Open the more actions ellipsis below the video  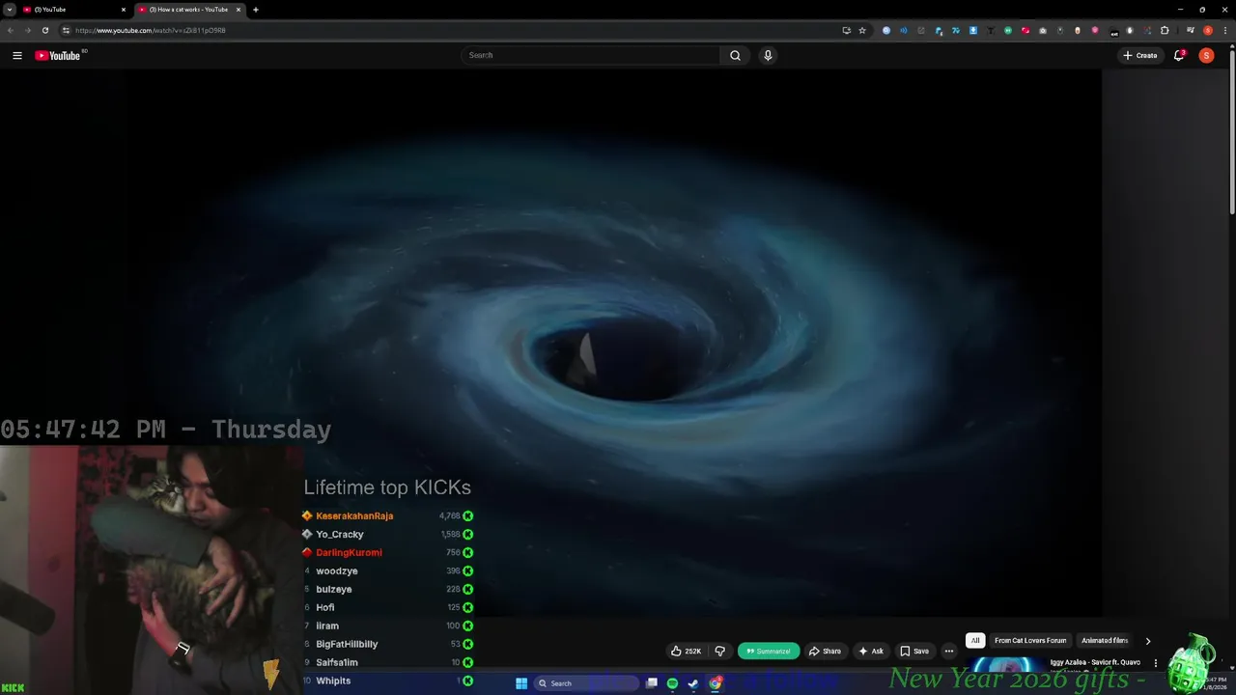[x=949, y=651]
